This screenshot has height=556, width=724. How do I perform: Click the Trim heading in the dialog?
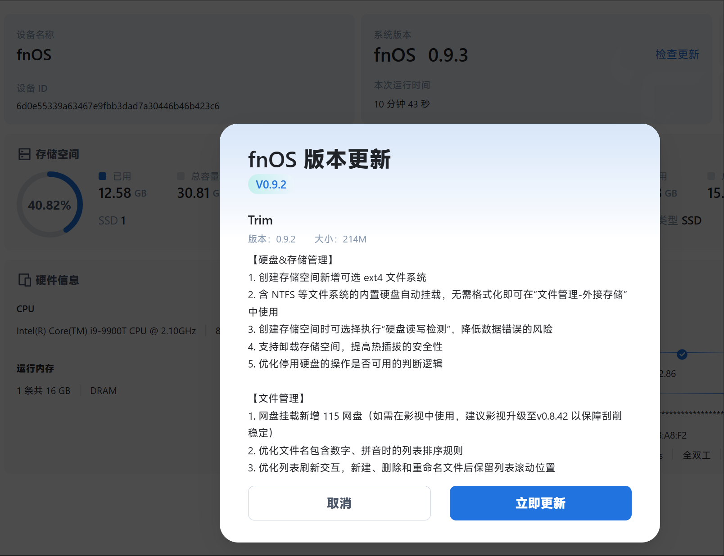pyautogui.click(x=260, y=220)
